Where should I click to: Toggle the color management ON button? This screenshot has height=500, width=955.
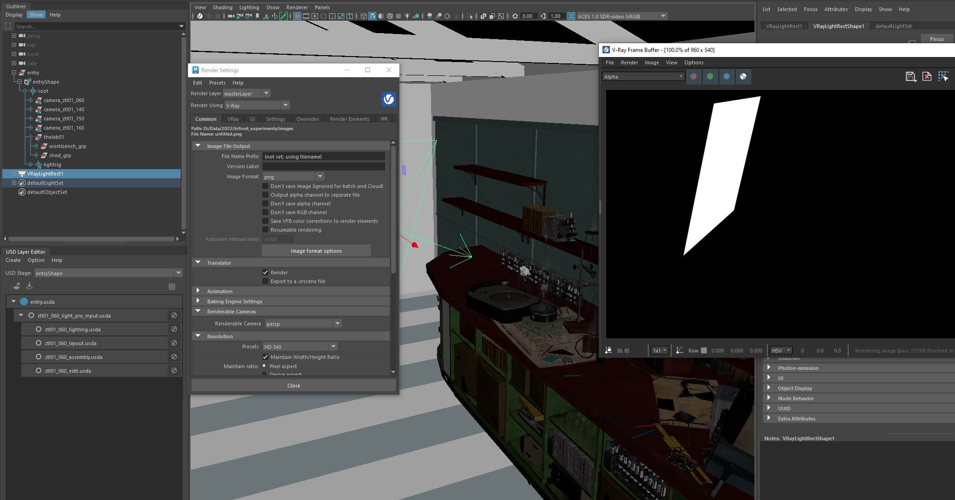click(571, 16)
